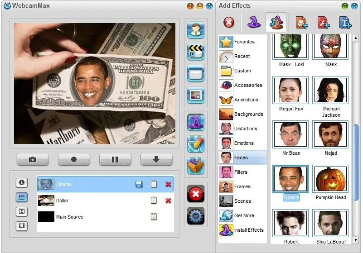Open the Frames category
Screen dimensions: 363x253
click(x=242, y=186)
